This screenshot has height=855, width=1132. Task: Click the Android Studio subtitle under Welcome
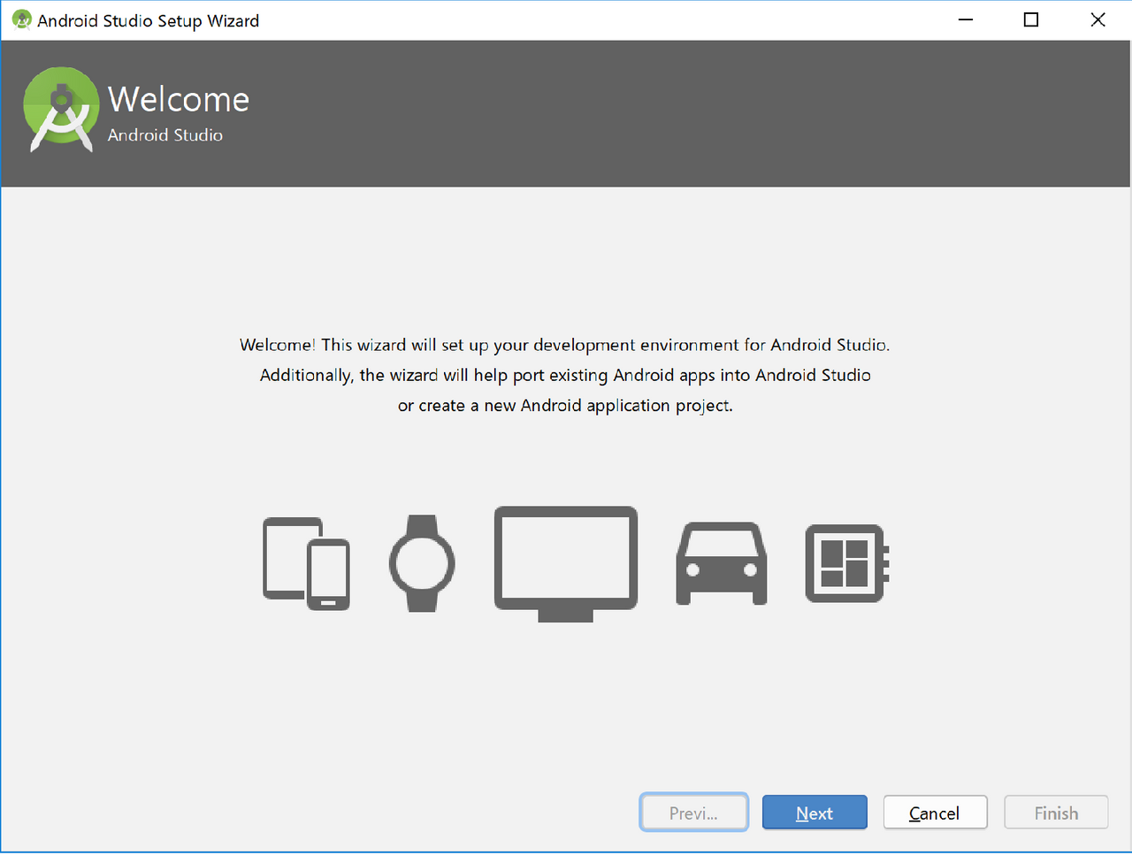click(165, 135)
